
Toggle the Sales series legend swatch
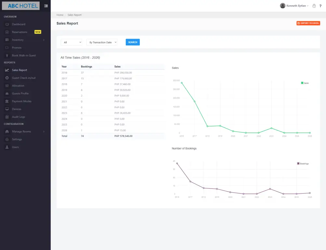[x=302, y=83]
